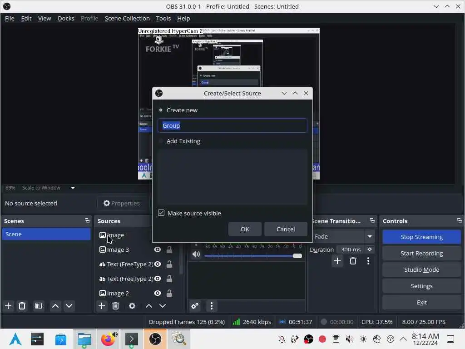Float the Scene Transitions dock panel

coord(372,220)
